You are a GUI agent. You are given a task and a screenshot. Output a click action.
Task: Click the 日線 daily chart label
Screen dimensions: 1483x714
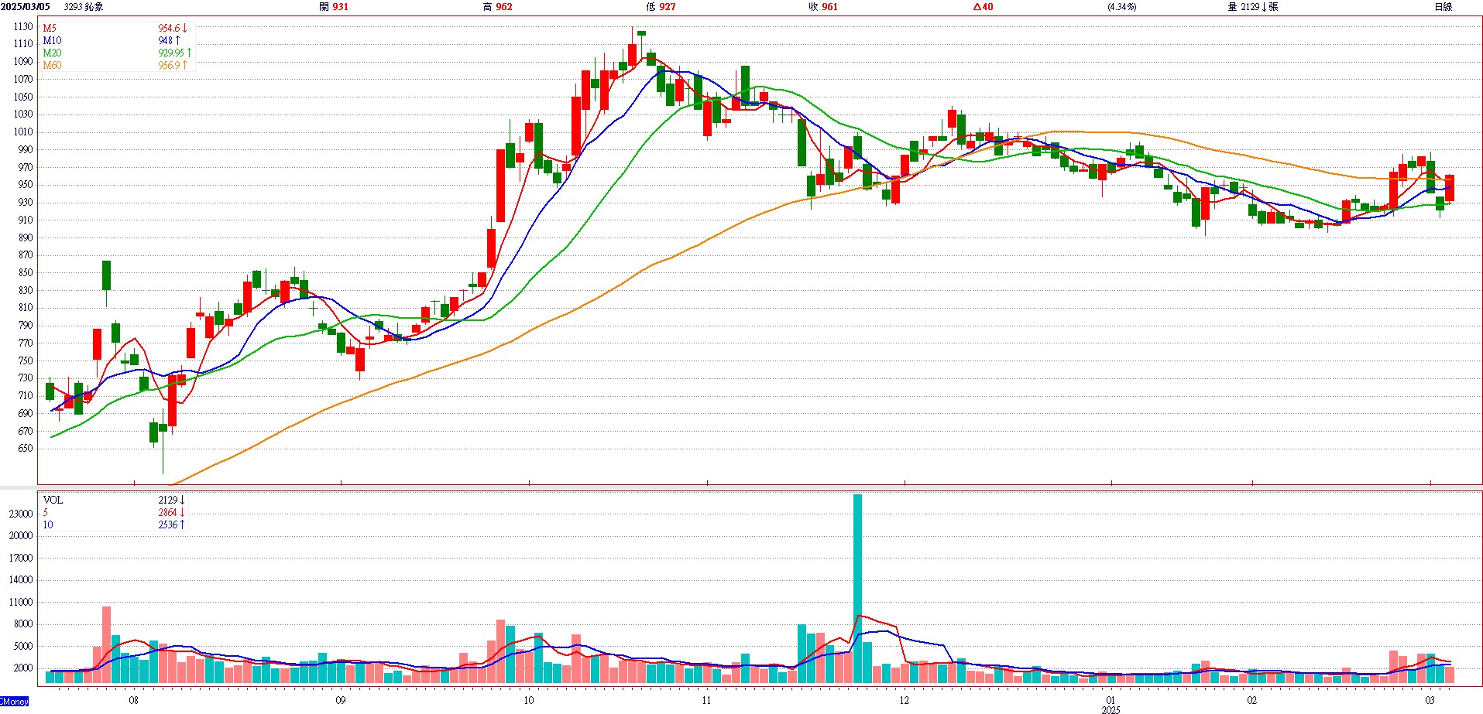click(x=1444, y=7)
